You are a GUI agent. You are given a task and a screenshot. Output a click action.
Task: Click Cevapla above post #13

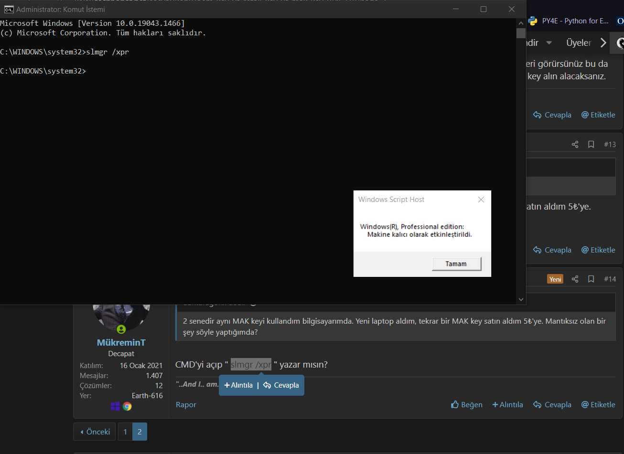[x=552, y=115]
